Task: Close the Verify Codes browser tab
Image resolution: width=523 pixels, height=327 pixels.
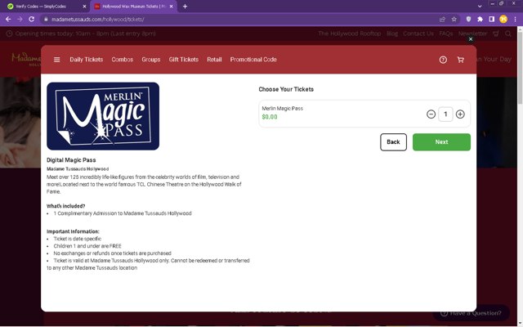Action: click(x=84, y=7)
